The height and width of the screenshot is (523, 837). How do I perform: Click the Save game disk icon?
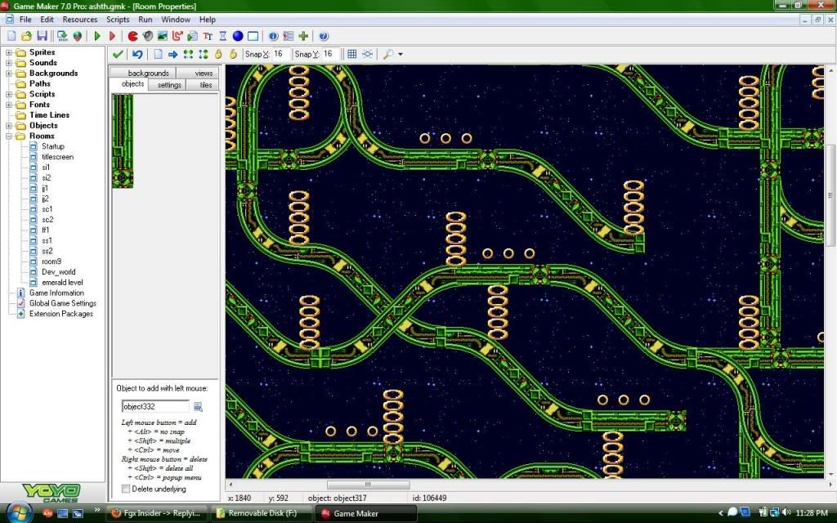click(41, 36)
